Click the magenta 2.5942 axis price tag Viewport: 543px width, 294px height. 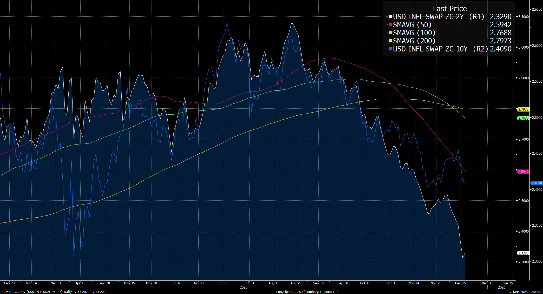523,172
